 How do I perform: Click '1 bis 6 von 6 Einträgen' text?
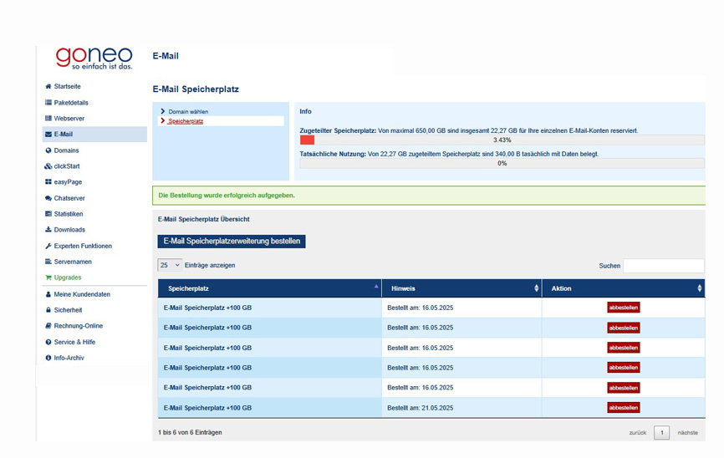(190, 433)
